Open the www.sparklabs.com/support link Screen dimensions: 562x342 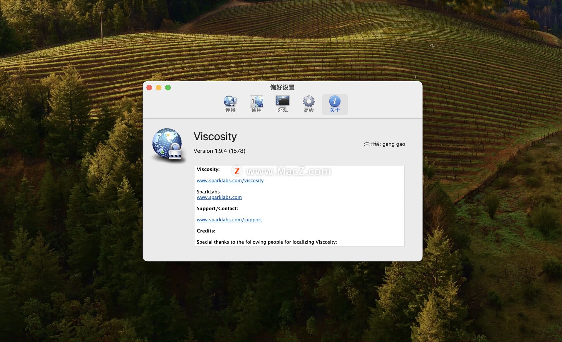coord(229,220)
